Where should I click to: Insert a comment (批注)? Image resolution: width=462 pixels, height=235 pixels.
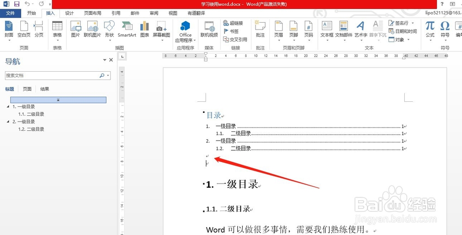260,30
